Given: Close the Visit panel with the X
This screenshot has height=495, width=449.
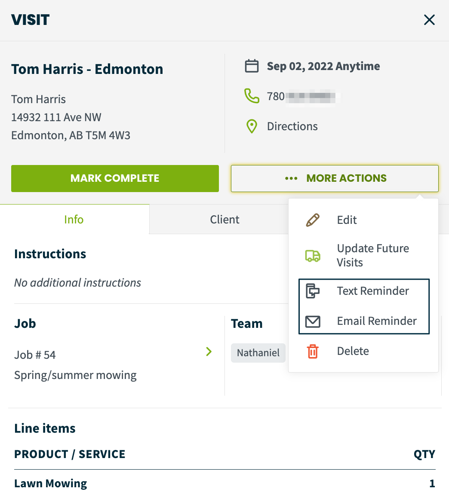Looking at the screenshot, I should [429, 20].
